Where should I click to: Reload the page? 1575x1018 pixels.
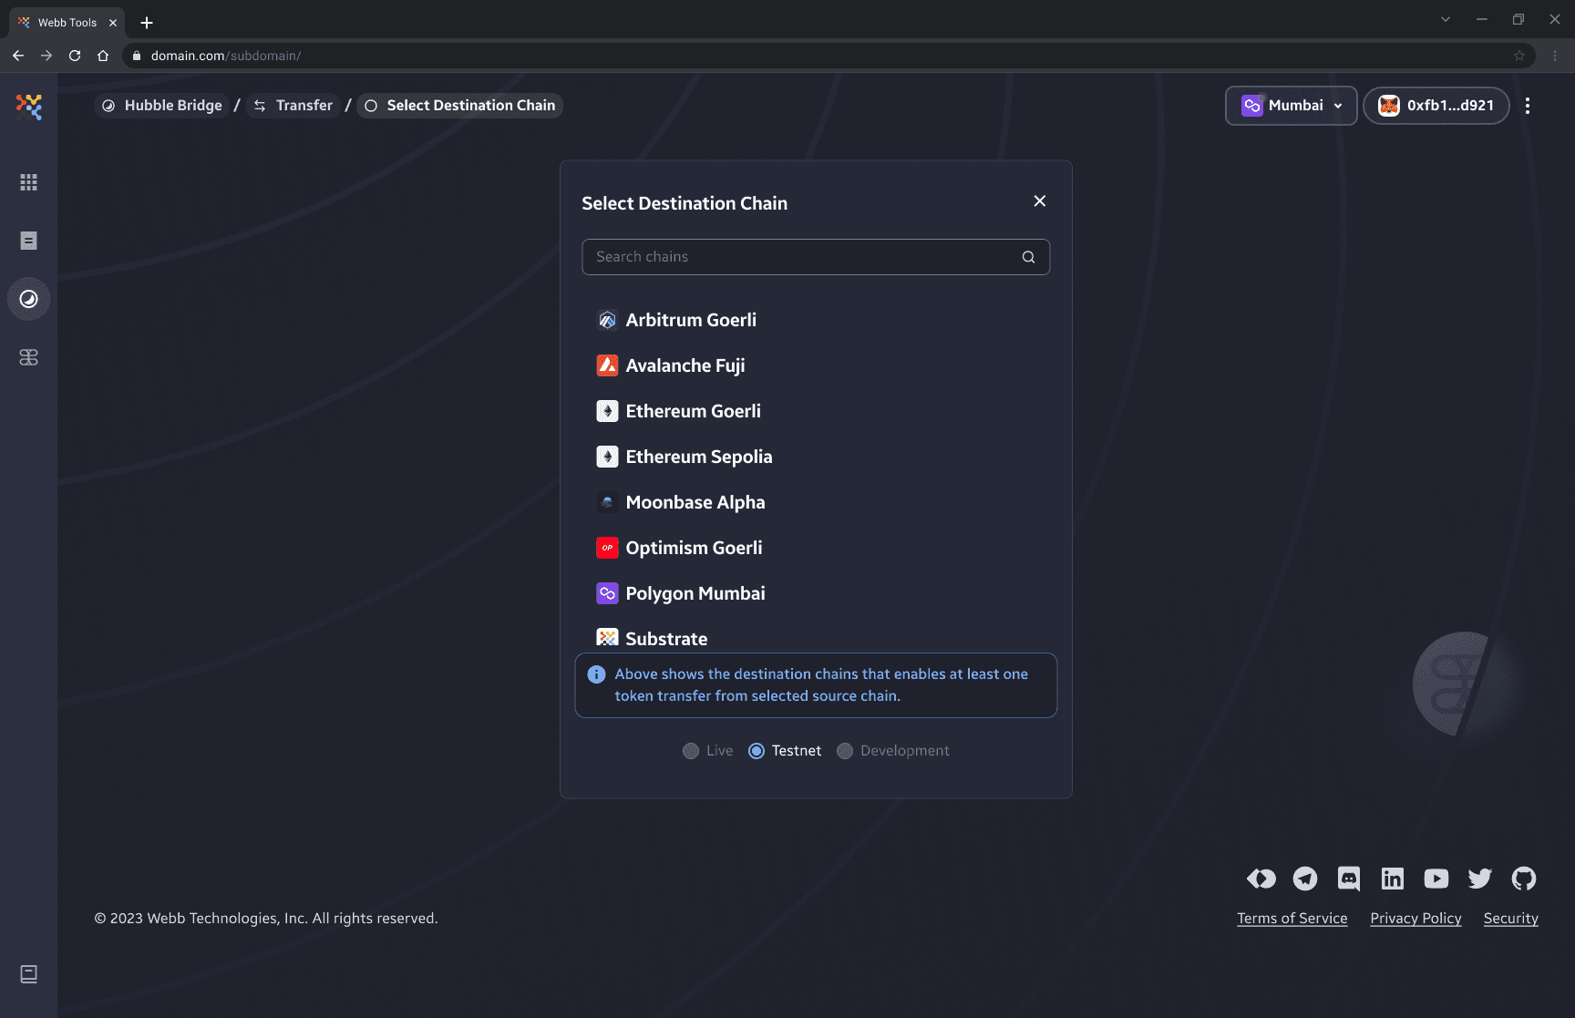(75, 56)
